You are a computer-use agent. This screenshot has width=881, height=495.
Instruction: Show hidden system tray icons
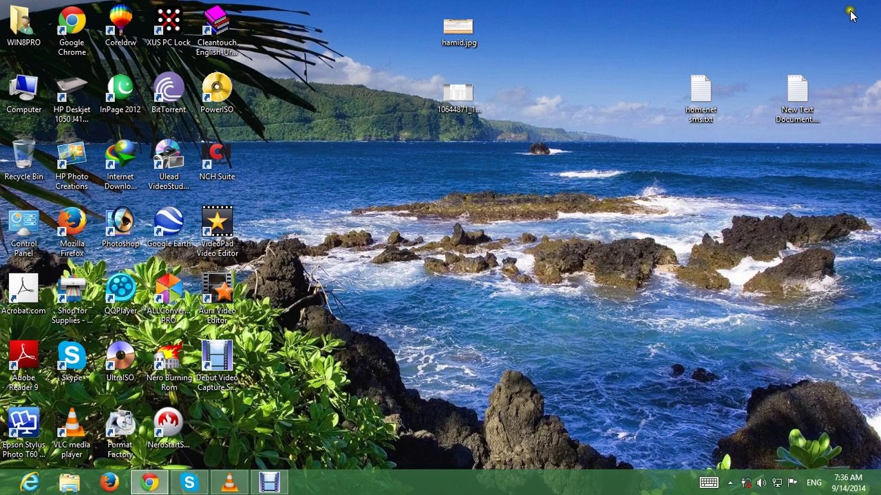click(730, 483)
